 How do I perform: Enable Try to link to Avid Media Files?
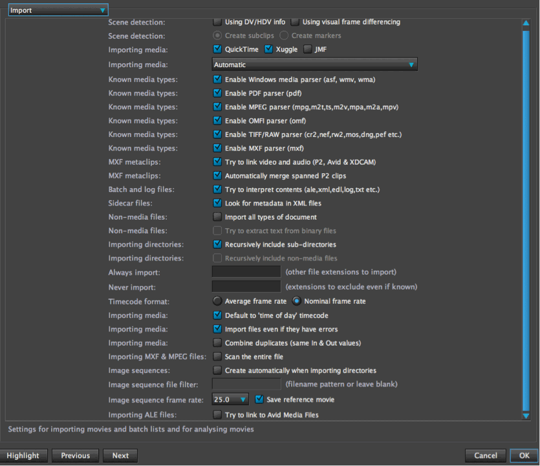point(217,415)
